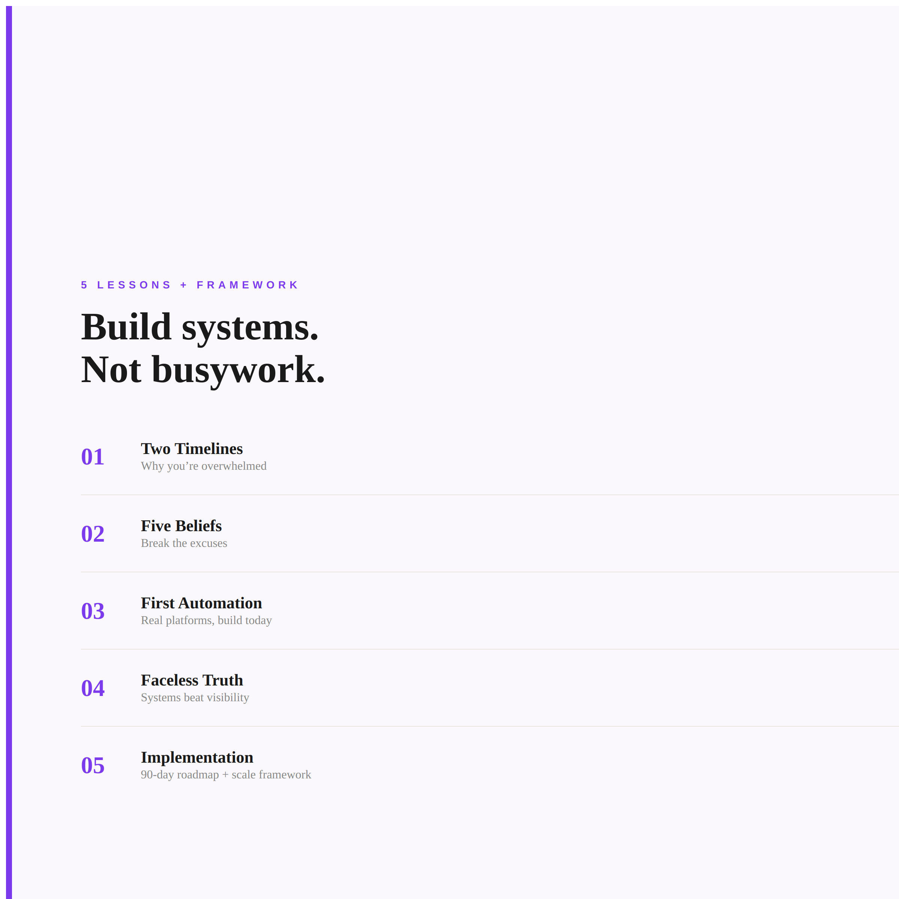
Task: Click the 'Not busywork.' headline line
Action: pos(203,370)
